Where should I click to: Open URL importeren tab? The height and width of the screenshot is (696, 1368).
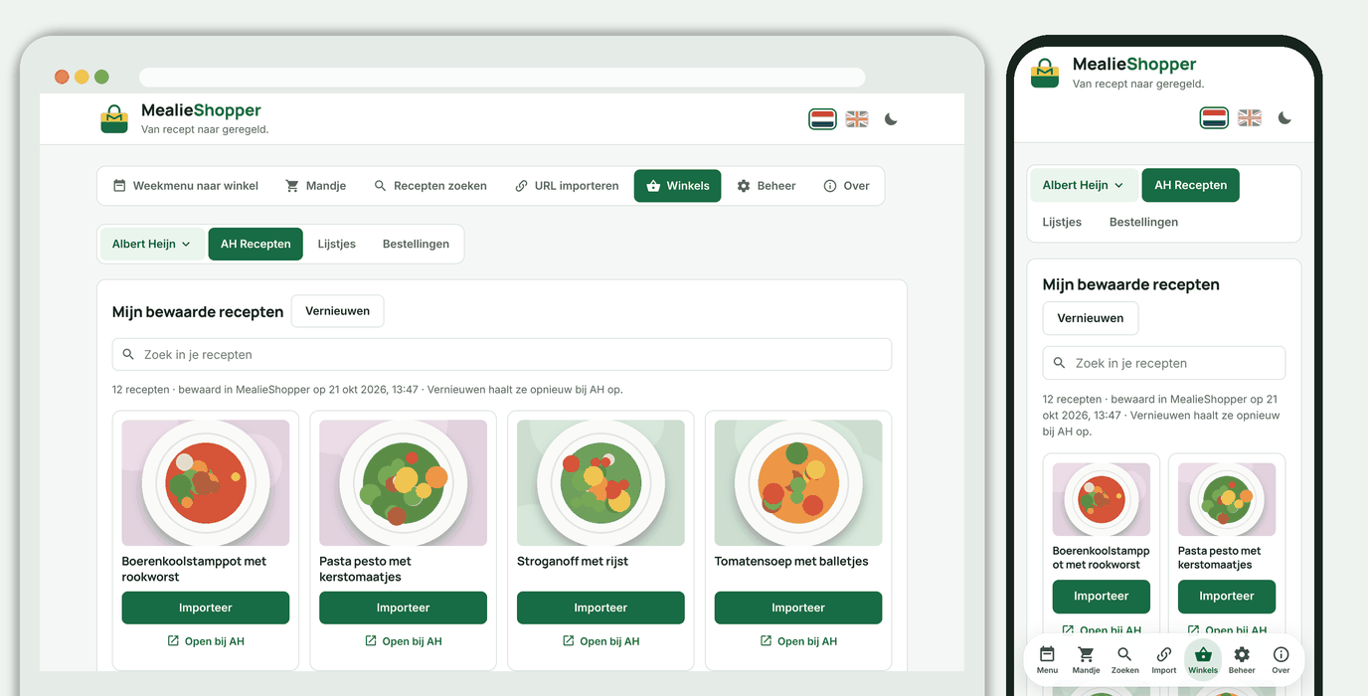pos(567,186)
